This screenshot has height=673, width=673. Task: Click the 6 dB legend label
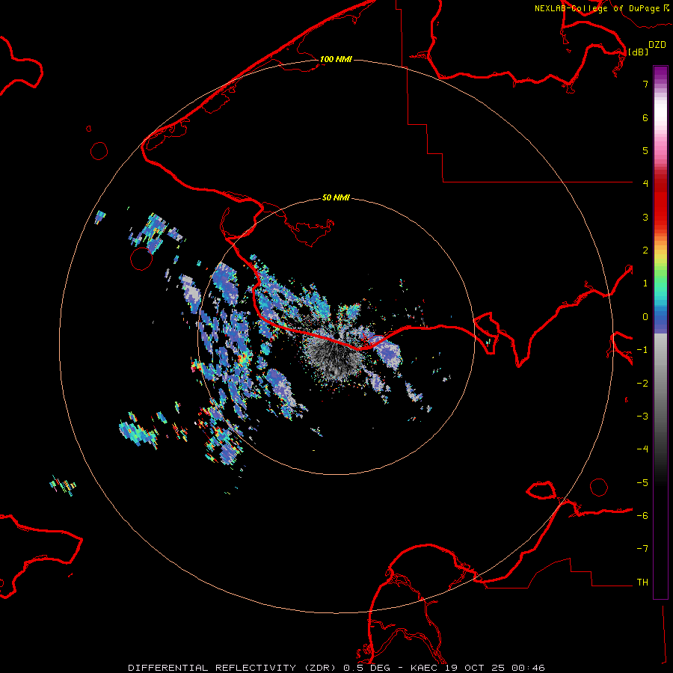645,117
